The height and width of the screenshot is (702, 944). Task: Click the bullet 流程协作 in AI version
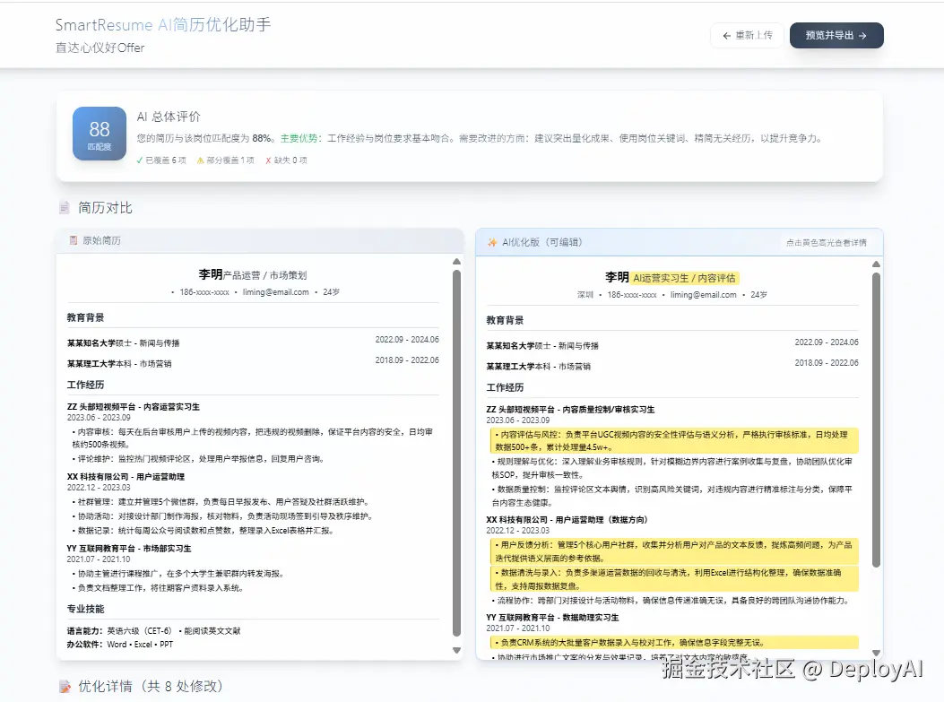coord(671,601)
